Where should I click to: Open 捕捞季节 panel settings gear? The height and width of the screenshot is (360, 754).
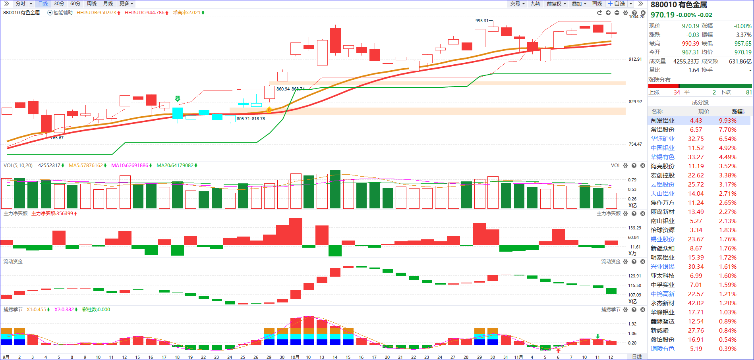tap(625, 310)
